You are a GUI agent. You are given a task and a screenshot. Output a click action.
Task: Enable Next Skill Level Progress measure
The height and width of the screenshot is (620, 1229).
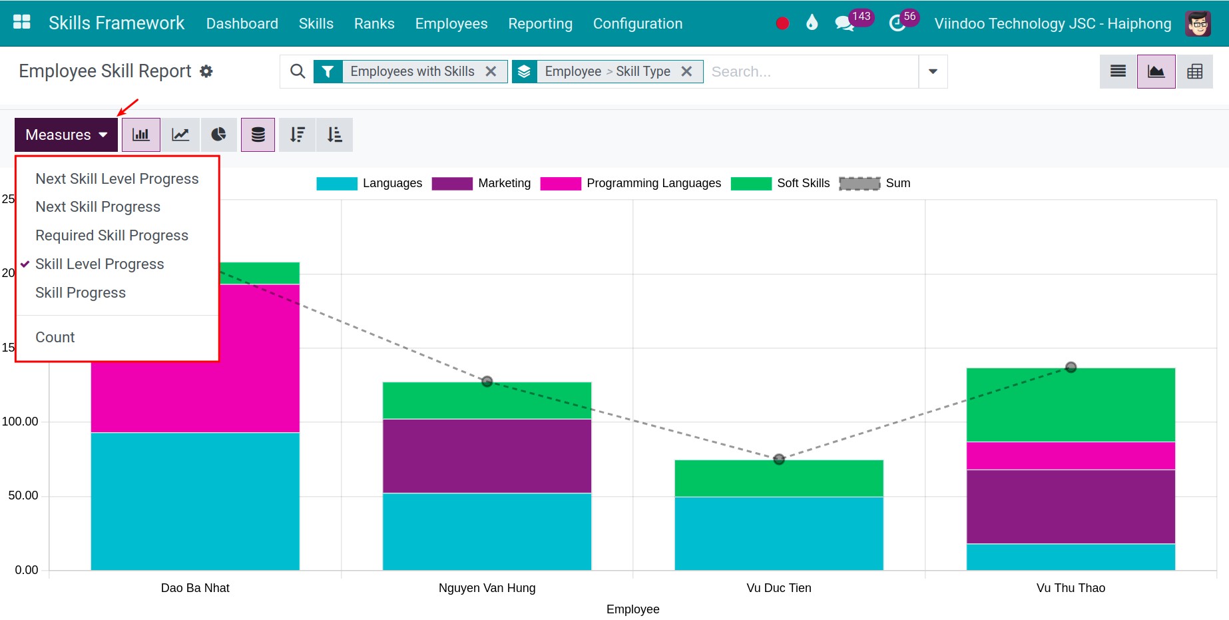(x=117, y=179)
